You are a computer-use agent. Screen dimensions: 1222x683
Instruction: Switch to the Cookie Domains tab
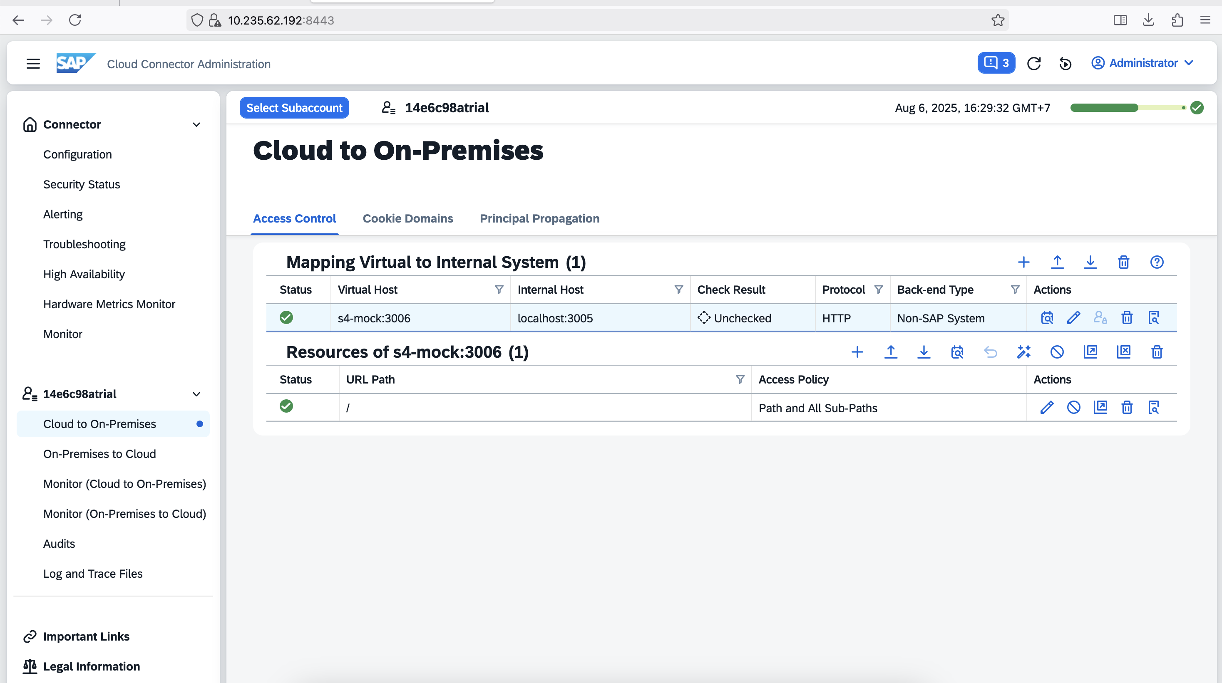(408, 218)
